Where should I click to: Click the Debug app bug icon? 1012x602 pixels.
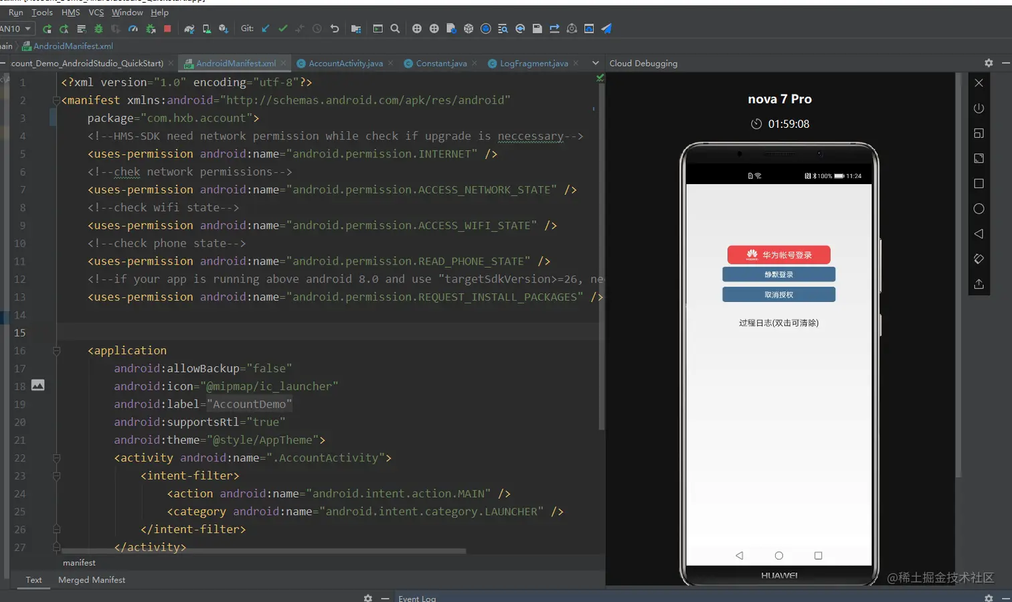point(98,29)
